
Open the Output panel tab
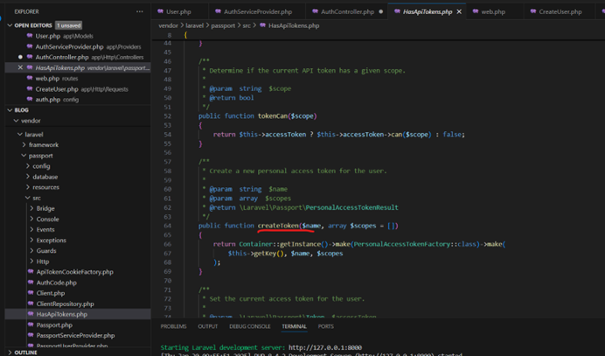click(x=208, y=326)
